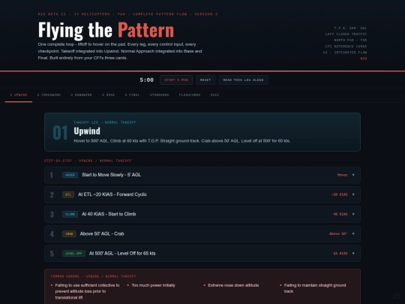Image resolution: width=405 pixels, height=304 pixels.
Task: Click the '65 KIAS' label in step 5
Action: pos(340,254)
